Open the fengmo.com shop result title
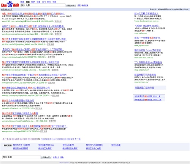This screenshot has height=164, width=190. click(x=33, y=26)
